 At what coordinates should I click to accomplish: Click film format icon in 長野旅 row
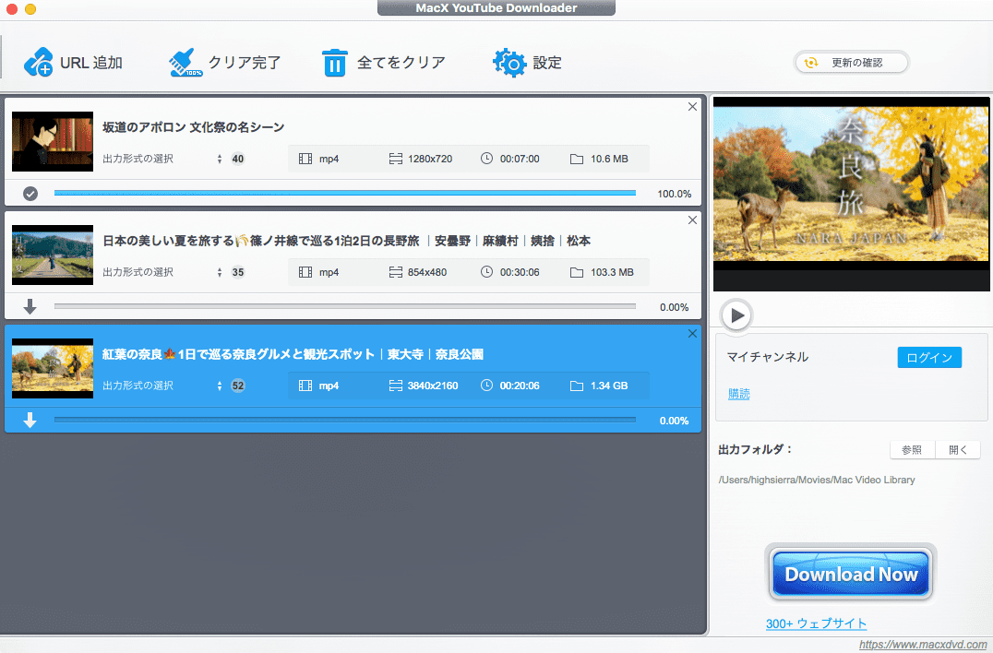305,272
